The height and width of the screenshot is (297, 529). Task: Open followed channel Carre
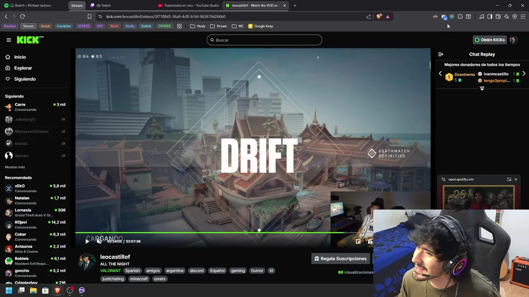[35, 107]
